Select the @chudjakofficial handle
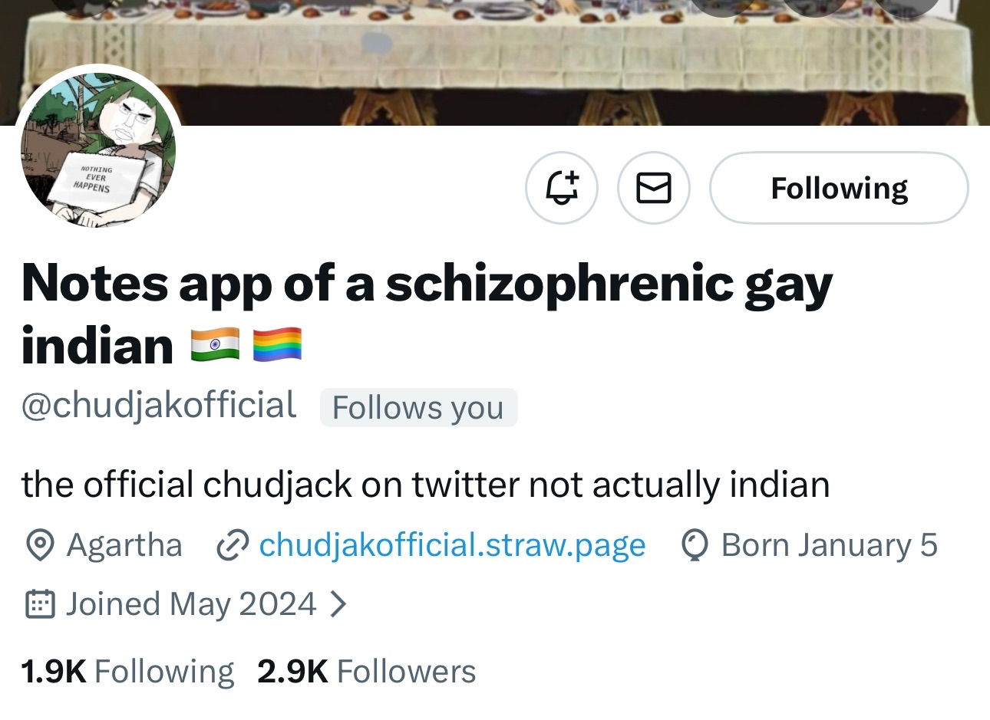Viewport: 990px width, 720px height. pyautogui.click(x=159, y=406)
